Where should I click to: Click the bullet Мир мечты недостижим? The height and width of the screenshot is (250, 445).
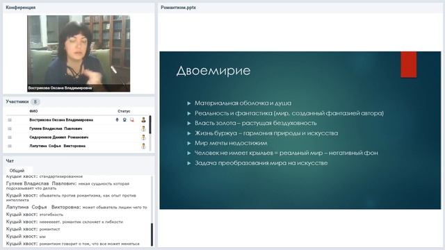[231, 143]
